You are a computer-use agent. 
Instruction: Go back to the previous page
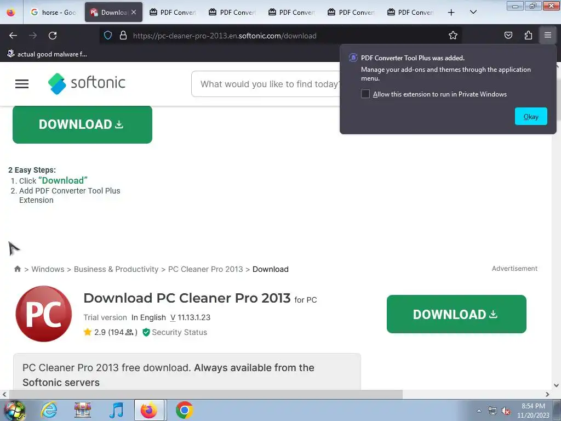click(x=13, y=36)
